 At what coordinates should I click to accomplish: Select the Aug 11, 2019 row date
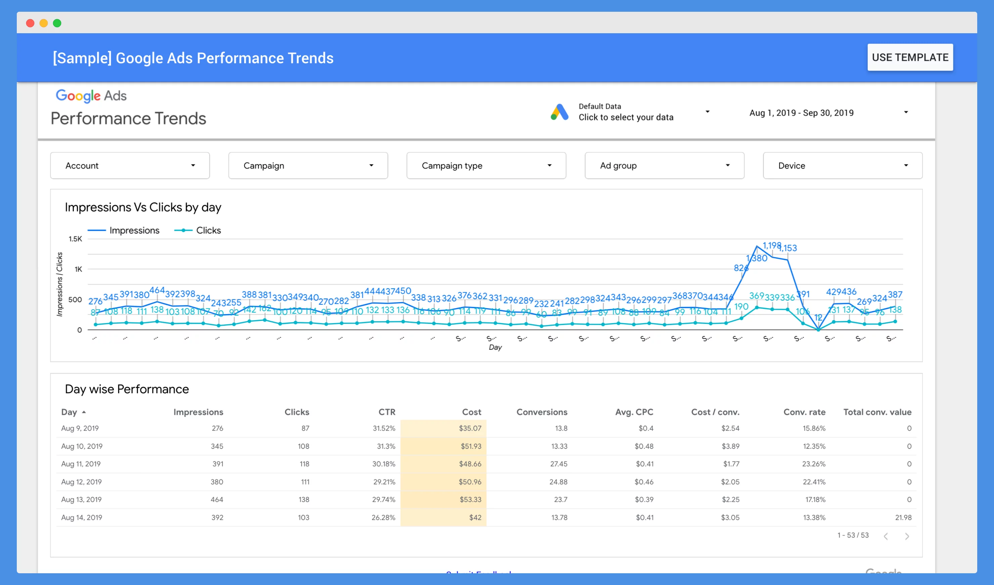(x=81, y=464)
